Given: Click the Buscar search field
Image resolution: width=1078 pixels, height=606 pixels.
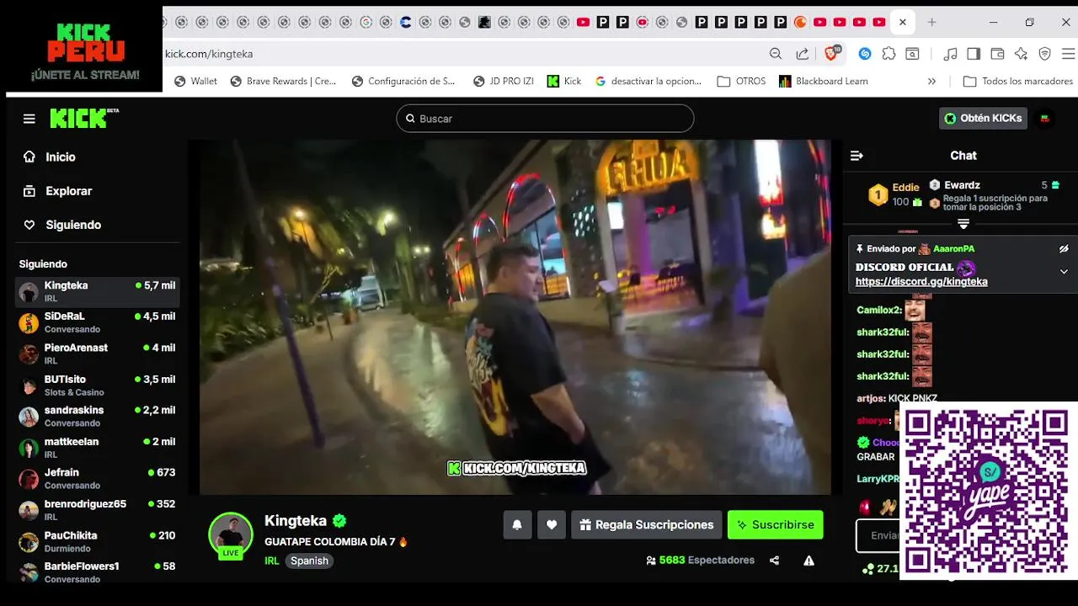Looking at the screenshot, I should 545,119.
